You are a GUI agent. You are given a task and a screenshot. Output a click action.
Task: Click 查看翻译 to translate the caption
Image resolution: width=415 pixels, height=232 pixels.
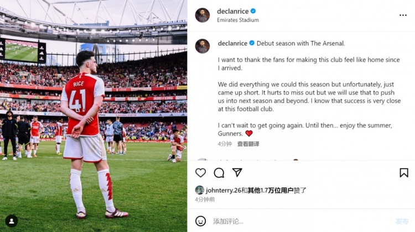click(248, 144)
